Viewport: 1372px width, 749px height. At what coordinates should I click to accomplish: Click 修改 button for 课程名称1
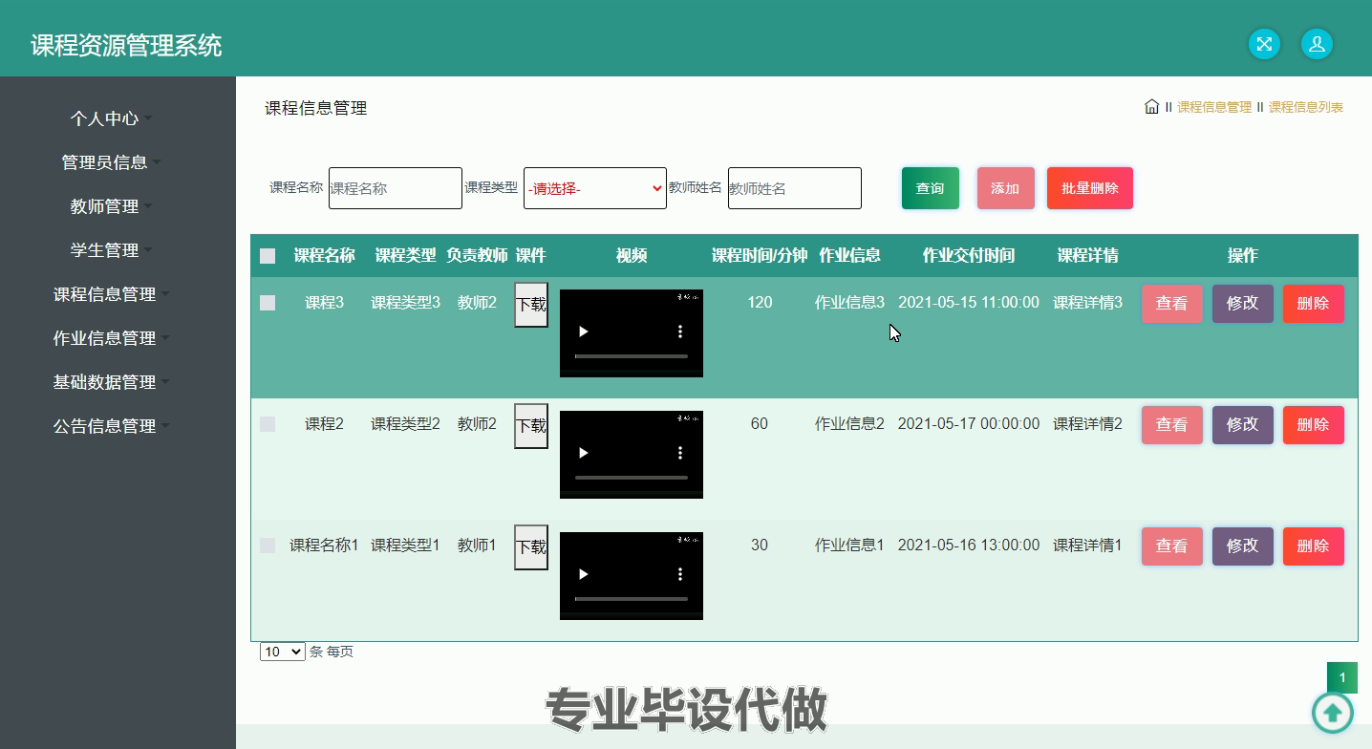(x=1243, y=546)
